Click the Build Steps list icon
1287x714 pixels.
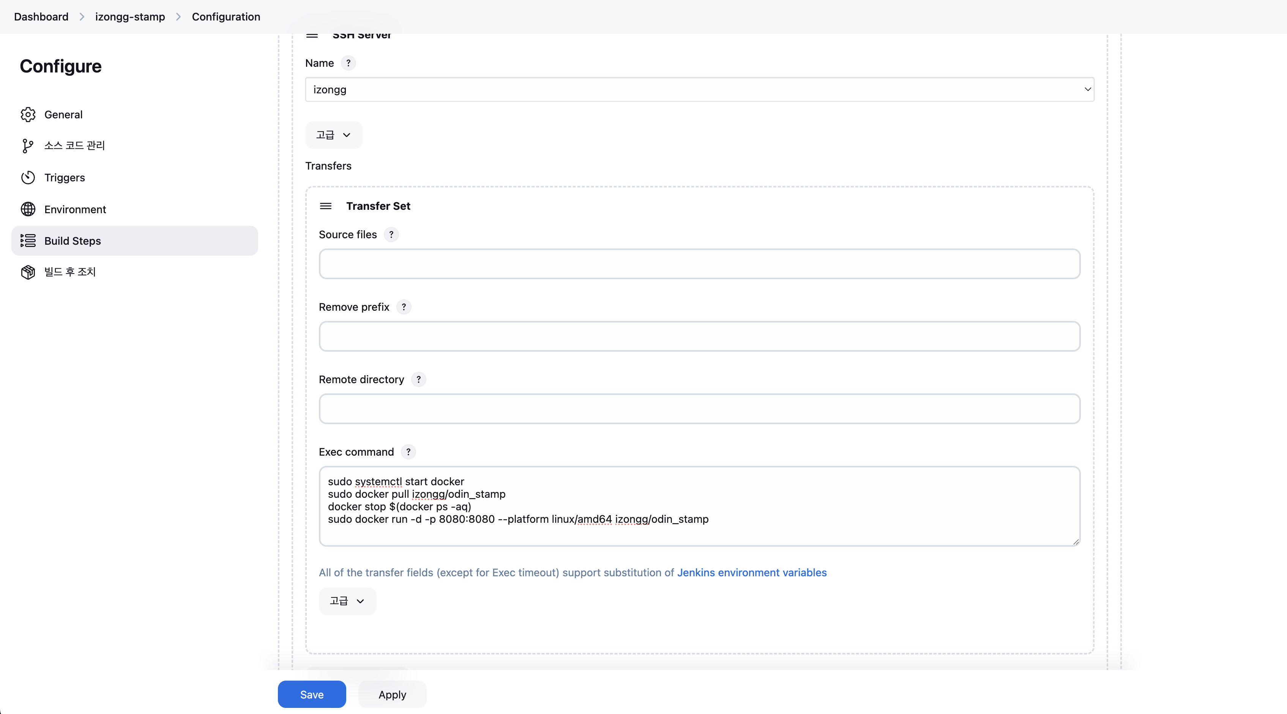tap(28, 241)
